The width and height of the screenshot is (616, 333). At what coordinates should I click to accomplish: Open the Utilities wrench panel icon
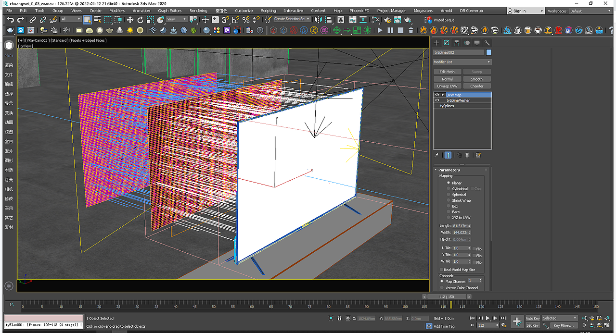point(487,43)
